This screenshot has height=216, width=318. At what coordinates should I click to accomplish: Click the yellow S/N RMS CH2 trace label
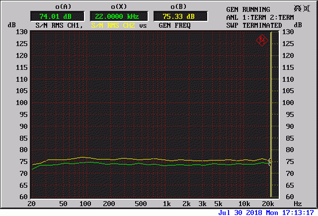(x=113, y=25)
